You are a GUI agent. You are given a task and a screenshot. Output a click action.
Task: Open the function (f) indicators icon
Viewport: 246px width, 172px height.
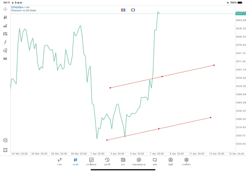click(5, 42)
